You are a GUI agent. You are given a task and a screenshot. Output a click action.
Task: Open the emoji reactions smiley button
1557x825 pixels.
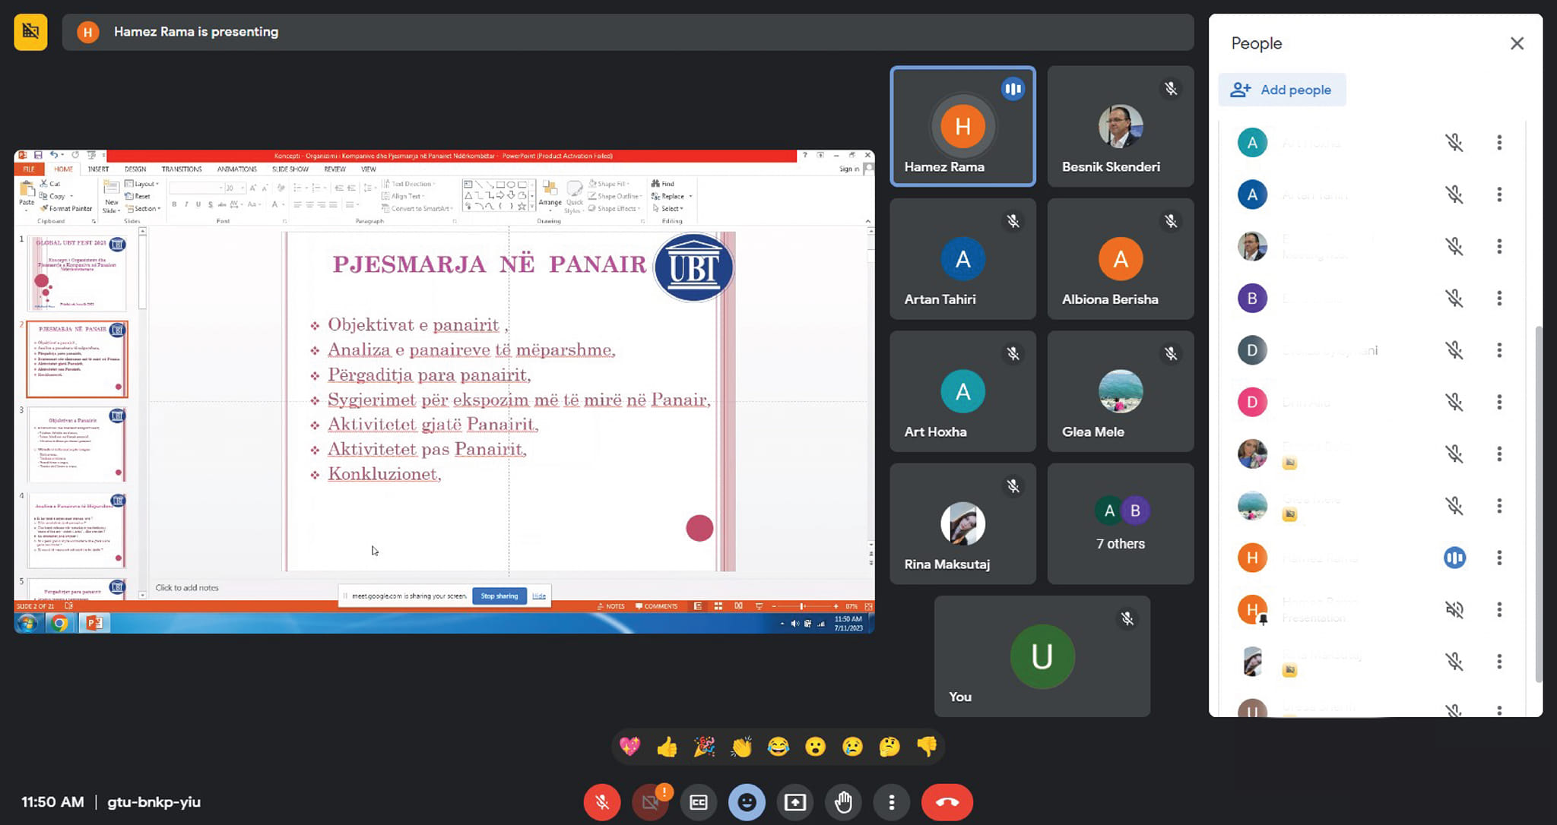(x=747, y=802)
